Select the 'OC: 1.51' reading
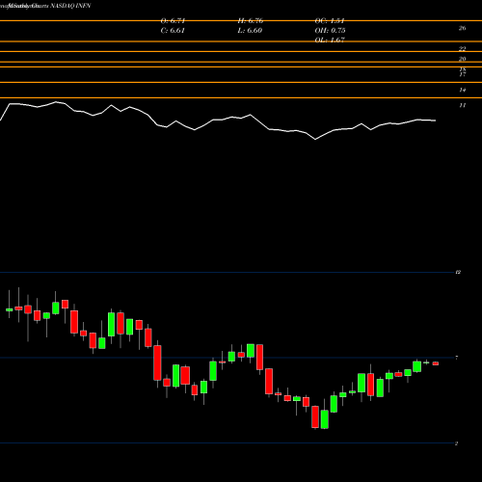The image size is (482, 482). click(330, 21)
